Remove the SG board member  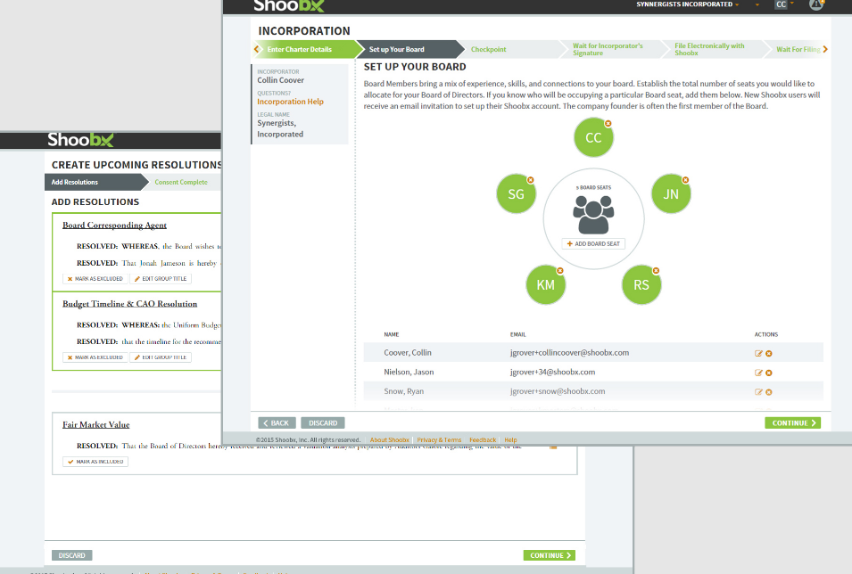[x=530, y=180]
